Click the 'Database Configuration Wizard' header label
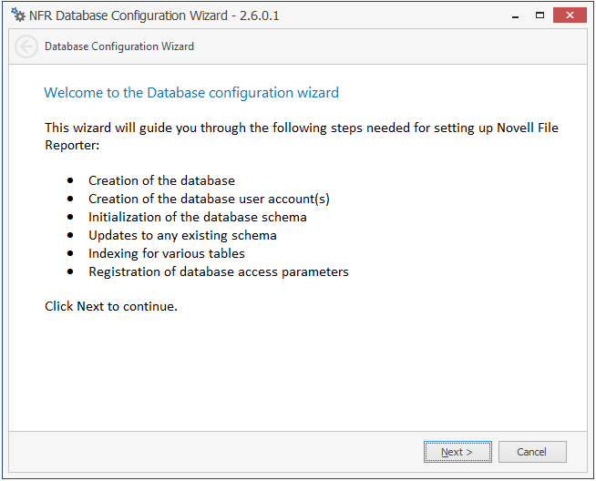The height and width of the screenshot is (481, 596). [x=118, y=46]
